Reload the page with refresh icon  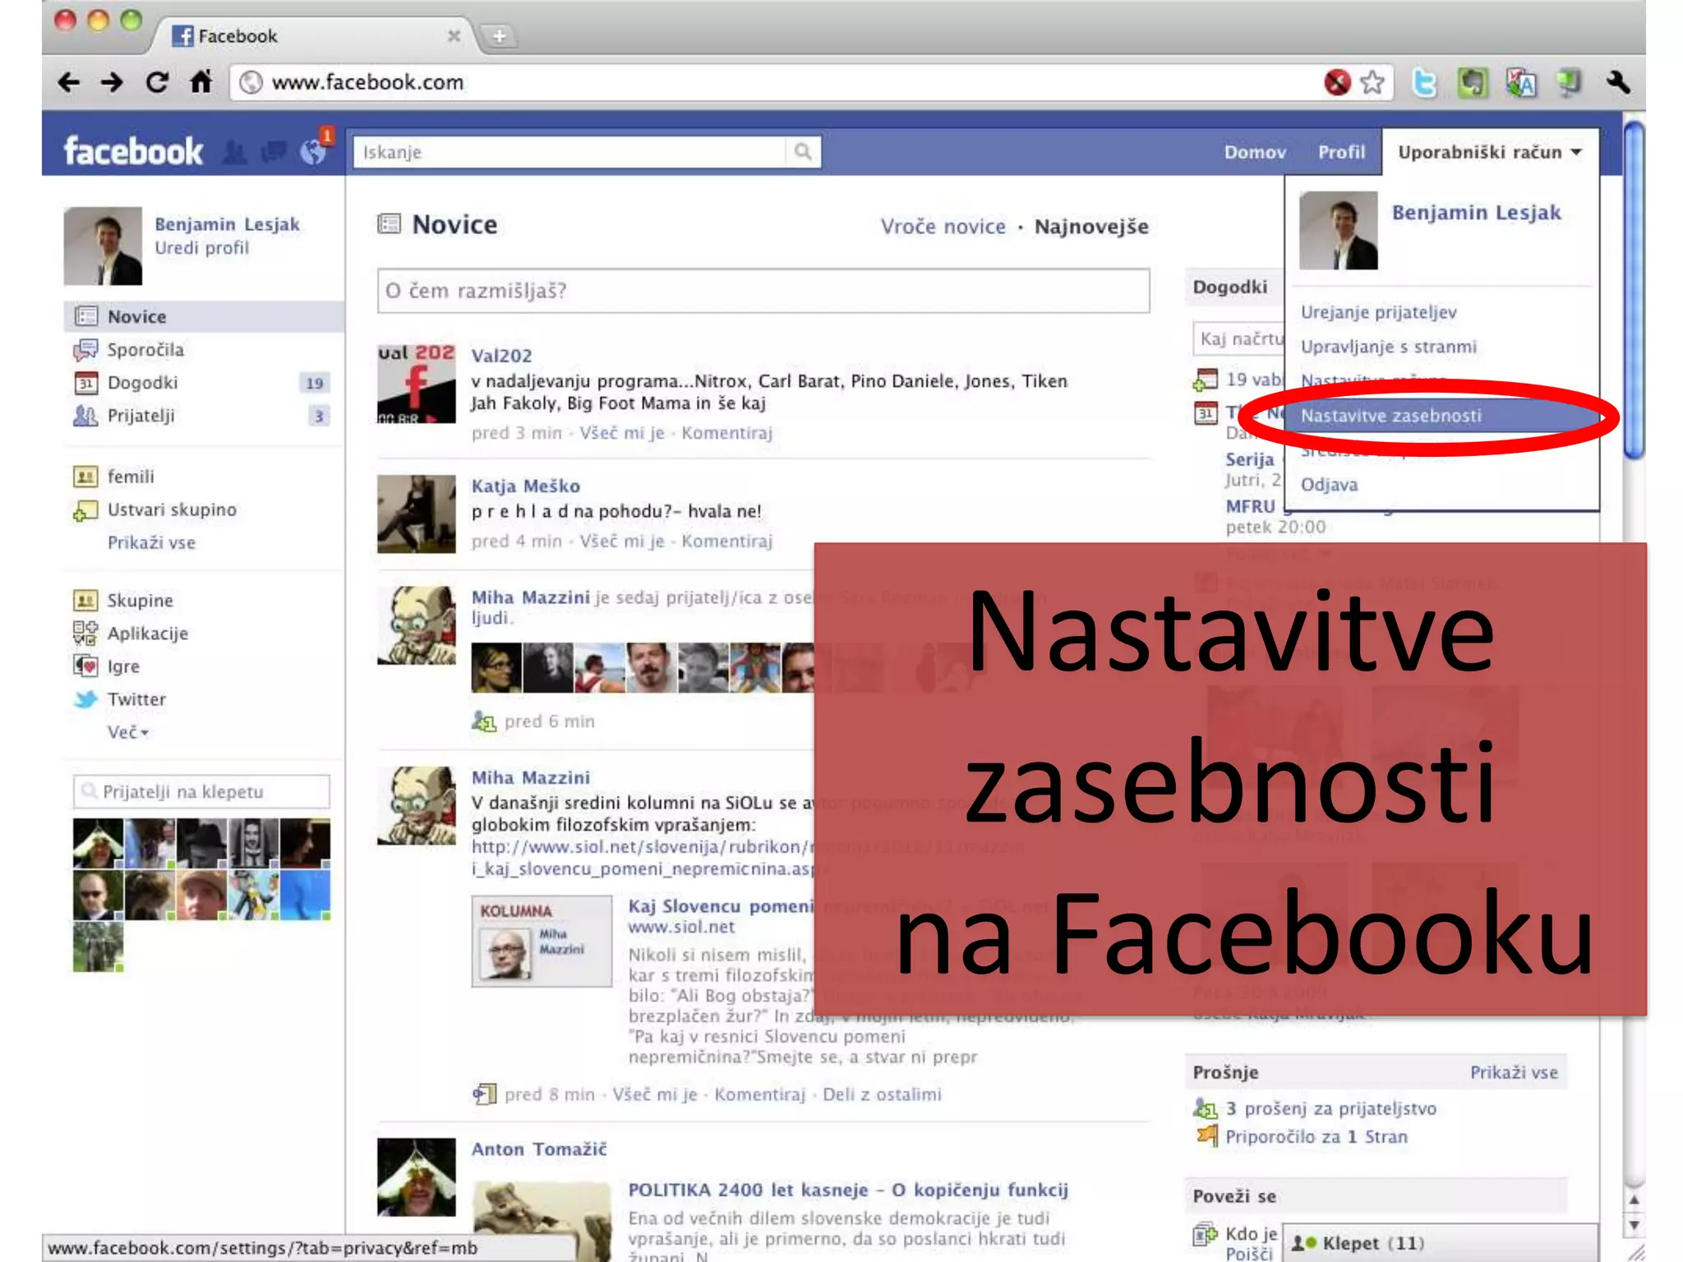point(156,82)
